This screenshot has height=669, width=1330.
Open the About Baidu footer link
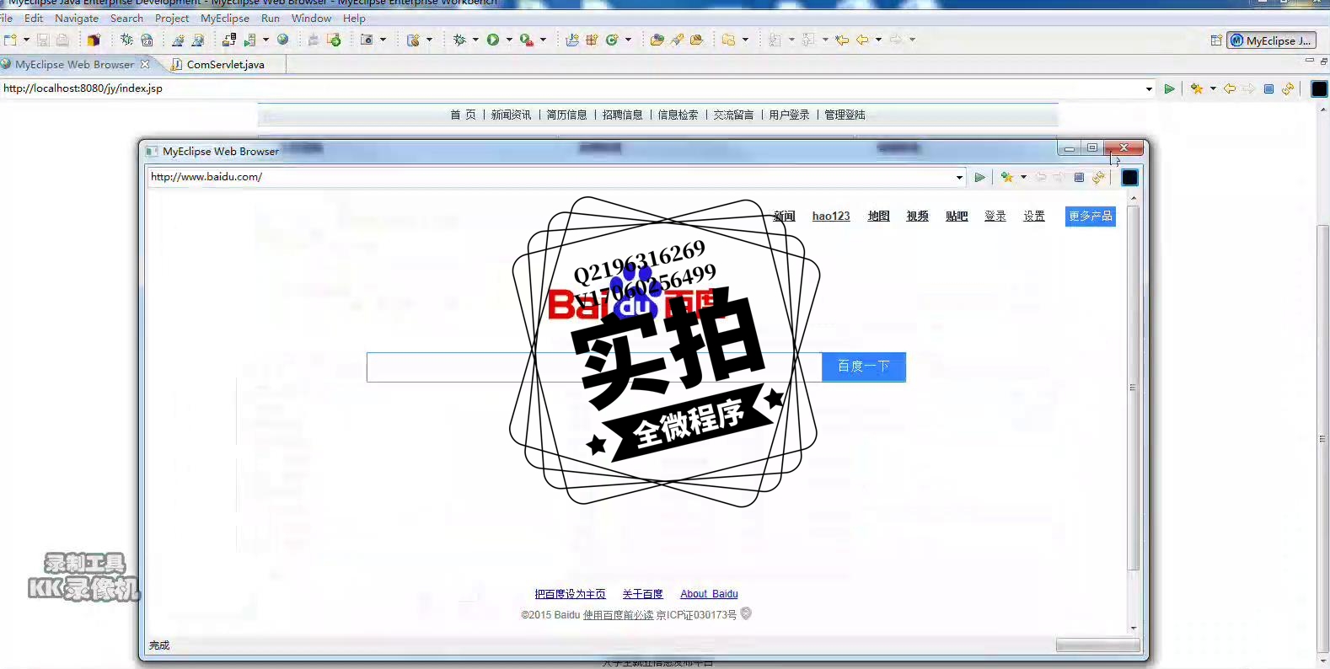[x=709, y=594]
